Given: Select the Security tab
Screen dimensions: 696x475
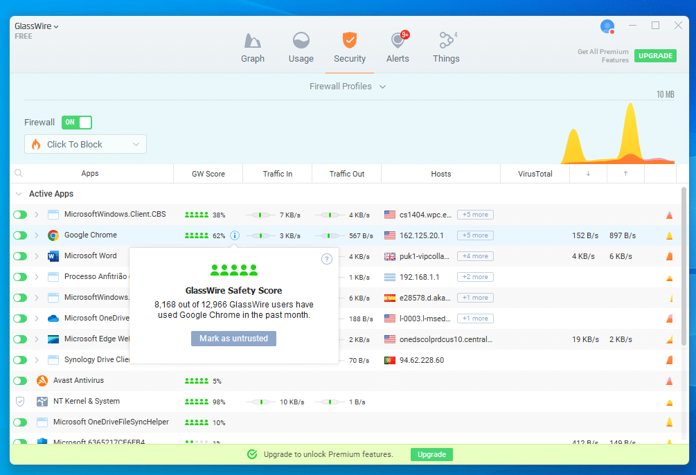Looking at the screenshot, I should pyautogui.click(x=350, y=48).
